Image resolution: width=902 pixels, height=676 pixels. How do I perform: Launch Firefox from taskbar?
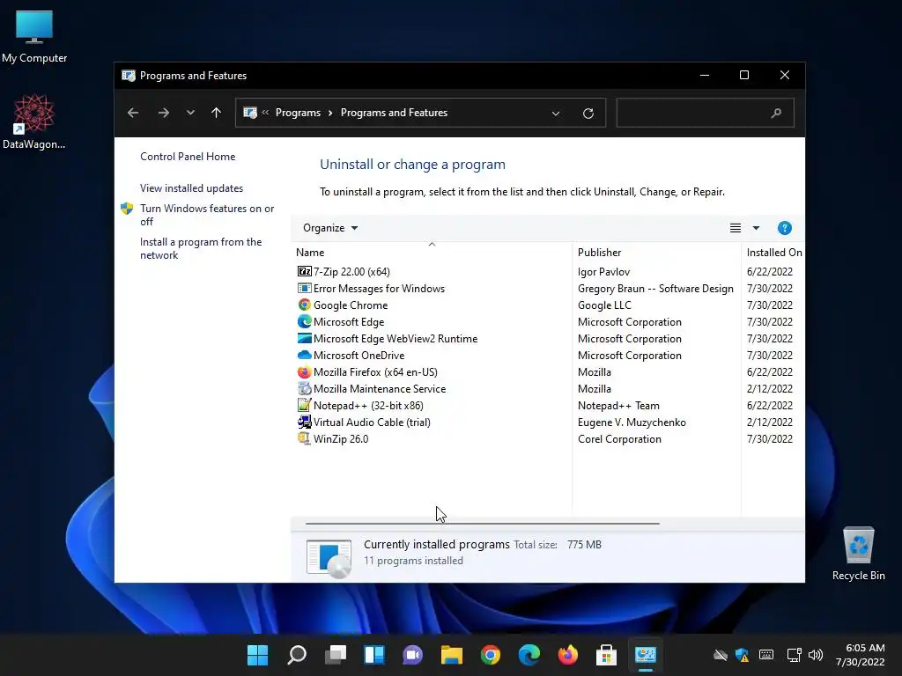point(568,655)
